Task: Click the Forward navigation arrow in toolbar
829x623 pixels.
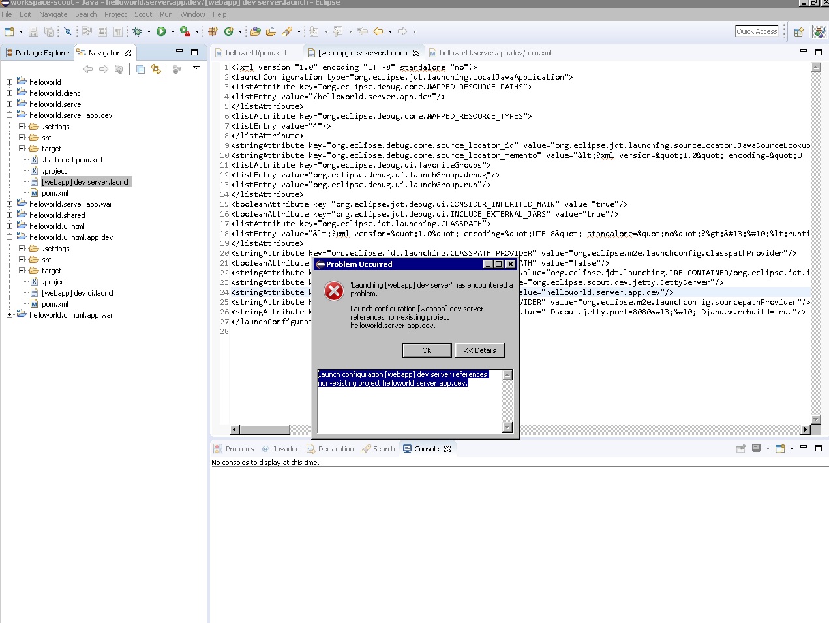Action: 402,31
